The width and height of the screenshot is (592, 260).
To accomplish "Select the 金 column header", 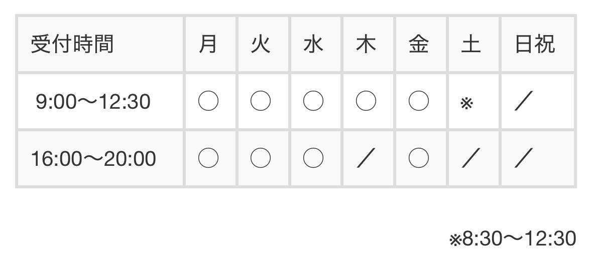I will tap(418, 45).
